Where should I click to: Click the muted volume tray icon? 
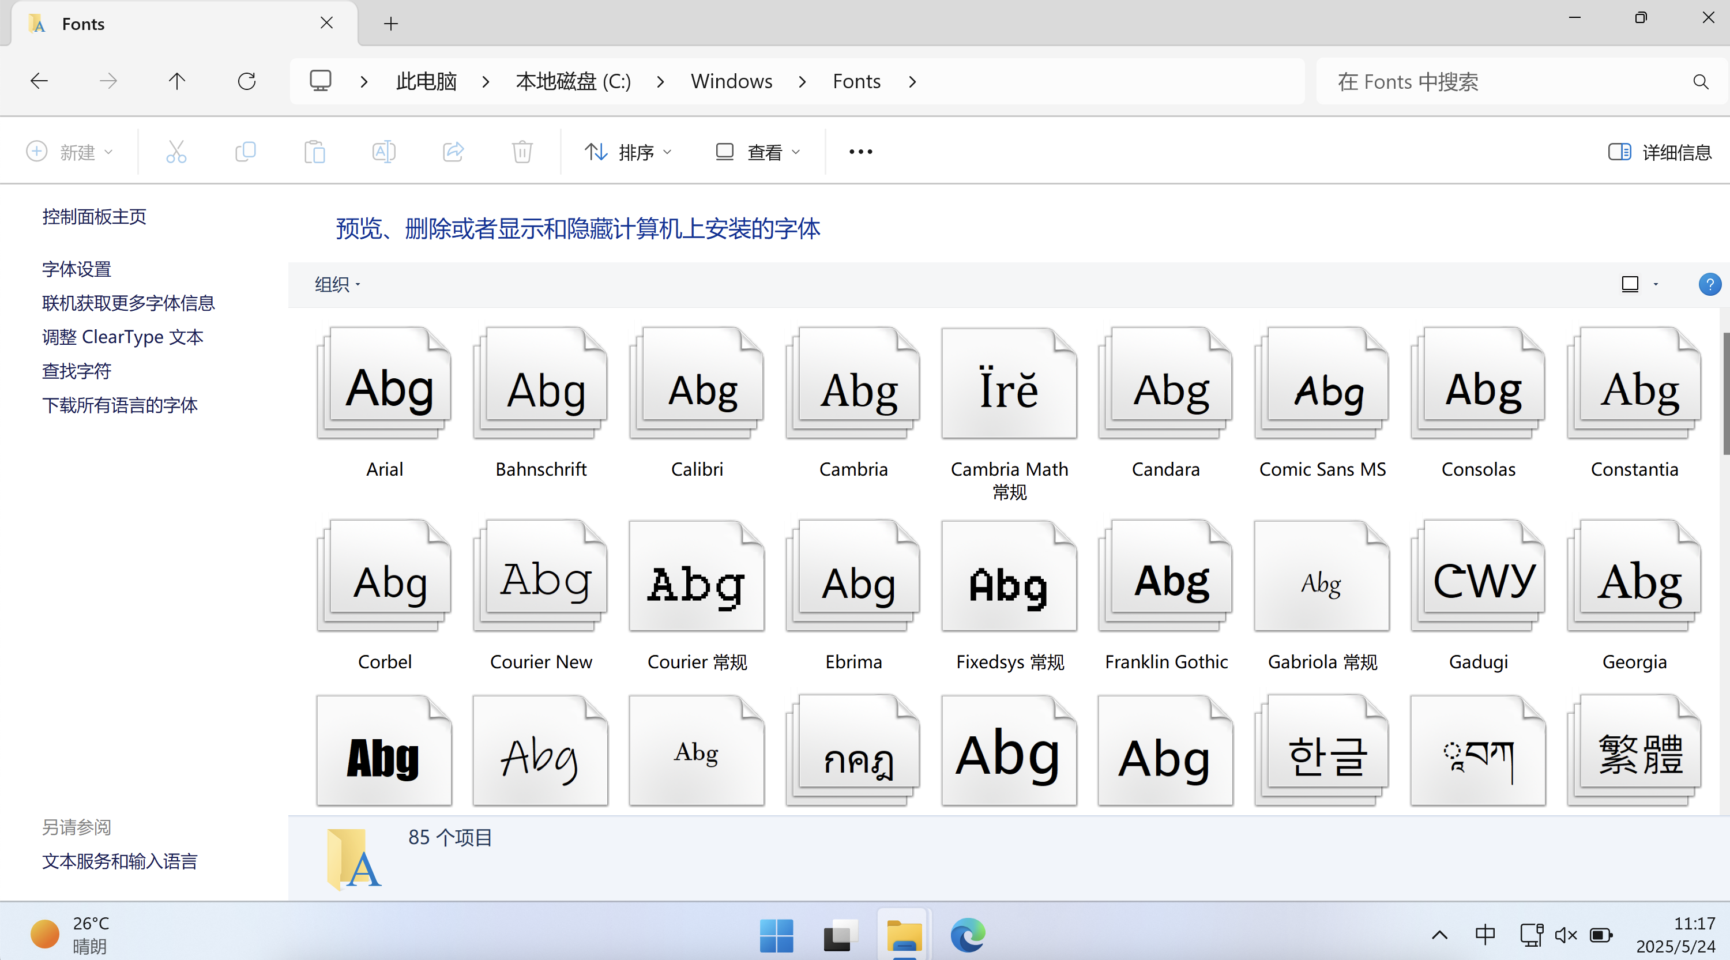pyautogui.click(x=1566, y=935)
